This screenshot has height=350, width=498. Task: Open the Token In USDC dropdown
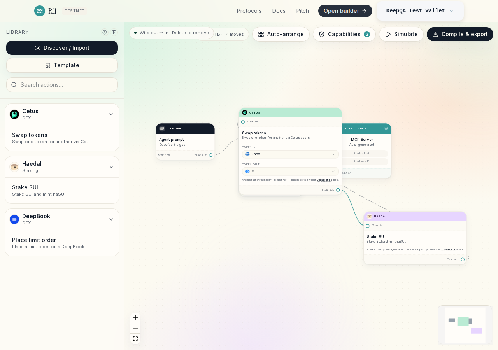point(290,154)
